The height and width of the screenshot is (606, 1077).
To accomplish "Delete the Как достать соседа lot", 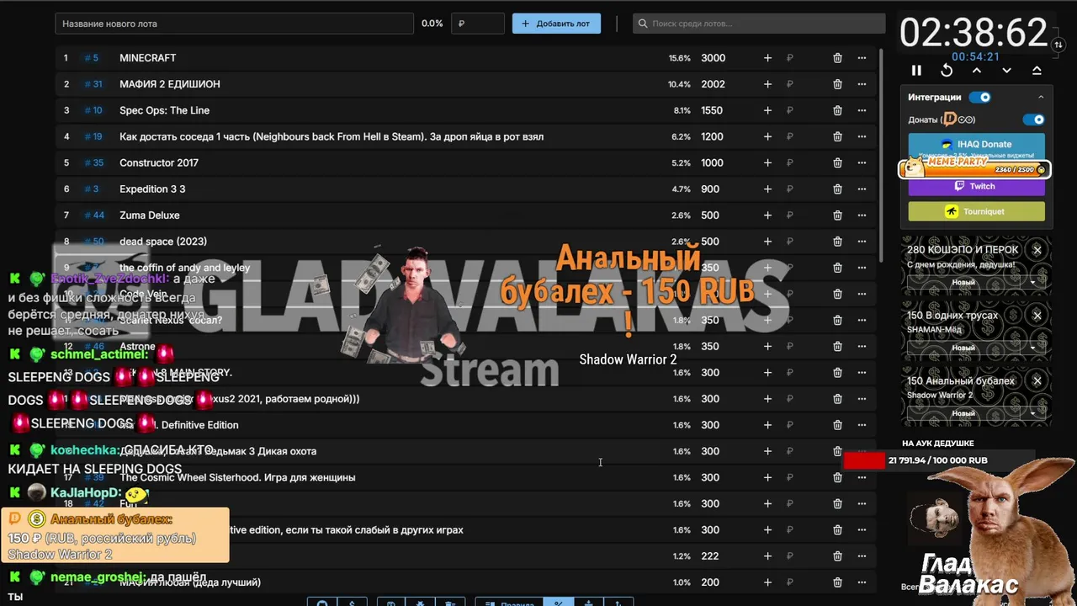I will click(837, 136).
